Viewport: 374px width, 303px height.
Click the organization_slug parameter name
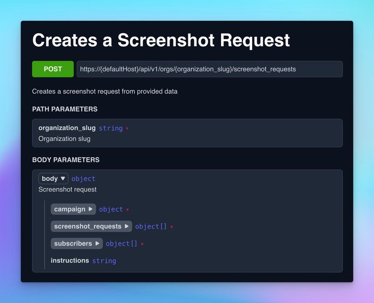66,128
